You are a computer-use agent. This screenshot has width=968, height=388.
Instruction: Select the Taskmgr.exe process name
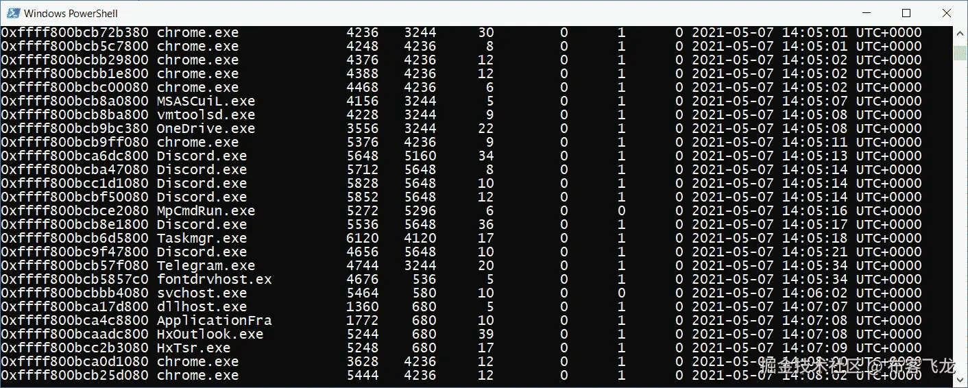coord(202,238)
